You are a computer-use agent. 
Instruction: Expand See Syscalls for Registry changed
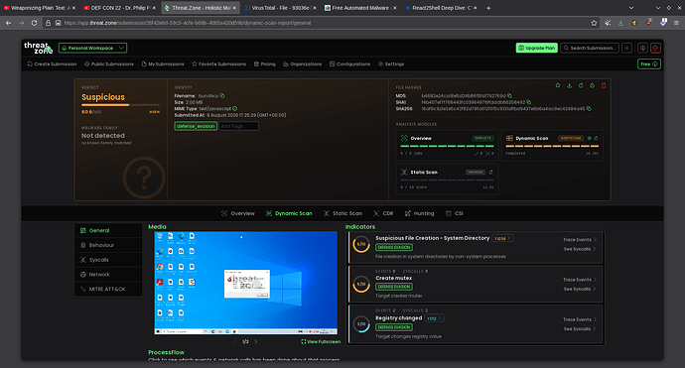(x=580, y=328)
